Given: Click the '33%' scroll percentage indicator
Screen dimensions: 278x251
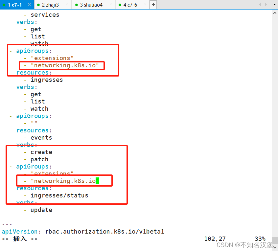Looking at the screenshot, I should click(260, 239).
